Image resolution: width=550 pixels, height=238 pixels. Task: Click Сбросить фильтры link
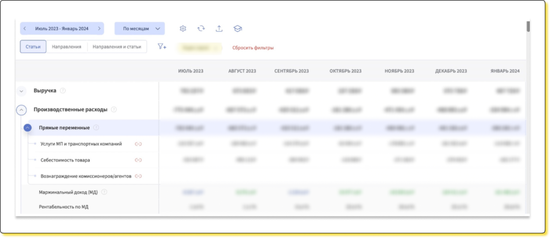click(253, 48)
